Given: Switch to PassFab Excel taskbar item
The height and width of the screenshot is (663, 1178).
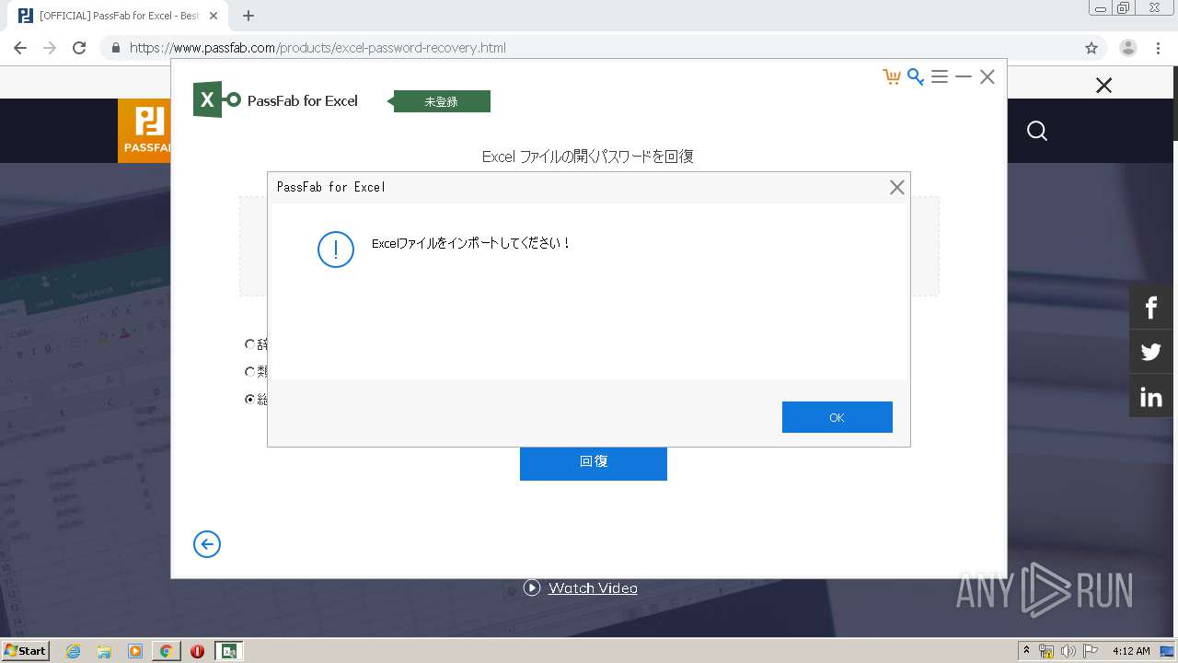Looking at the screenshot, I should click(228, 651).
